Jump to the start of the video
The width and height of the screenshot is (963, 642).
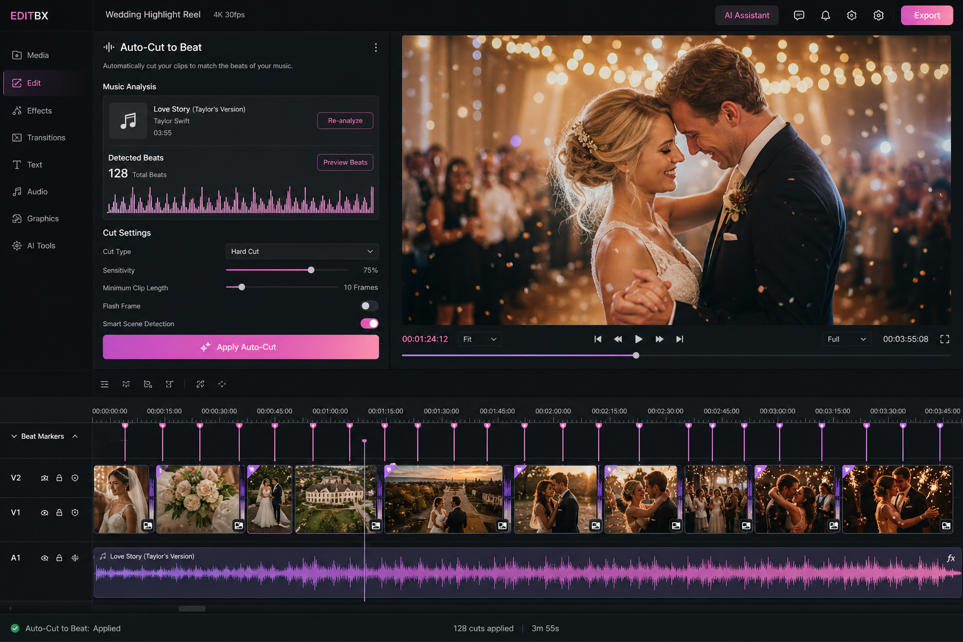point(597,339)
